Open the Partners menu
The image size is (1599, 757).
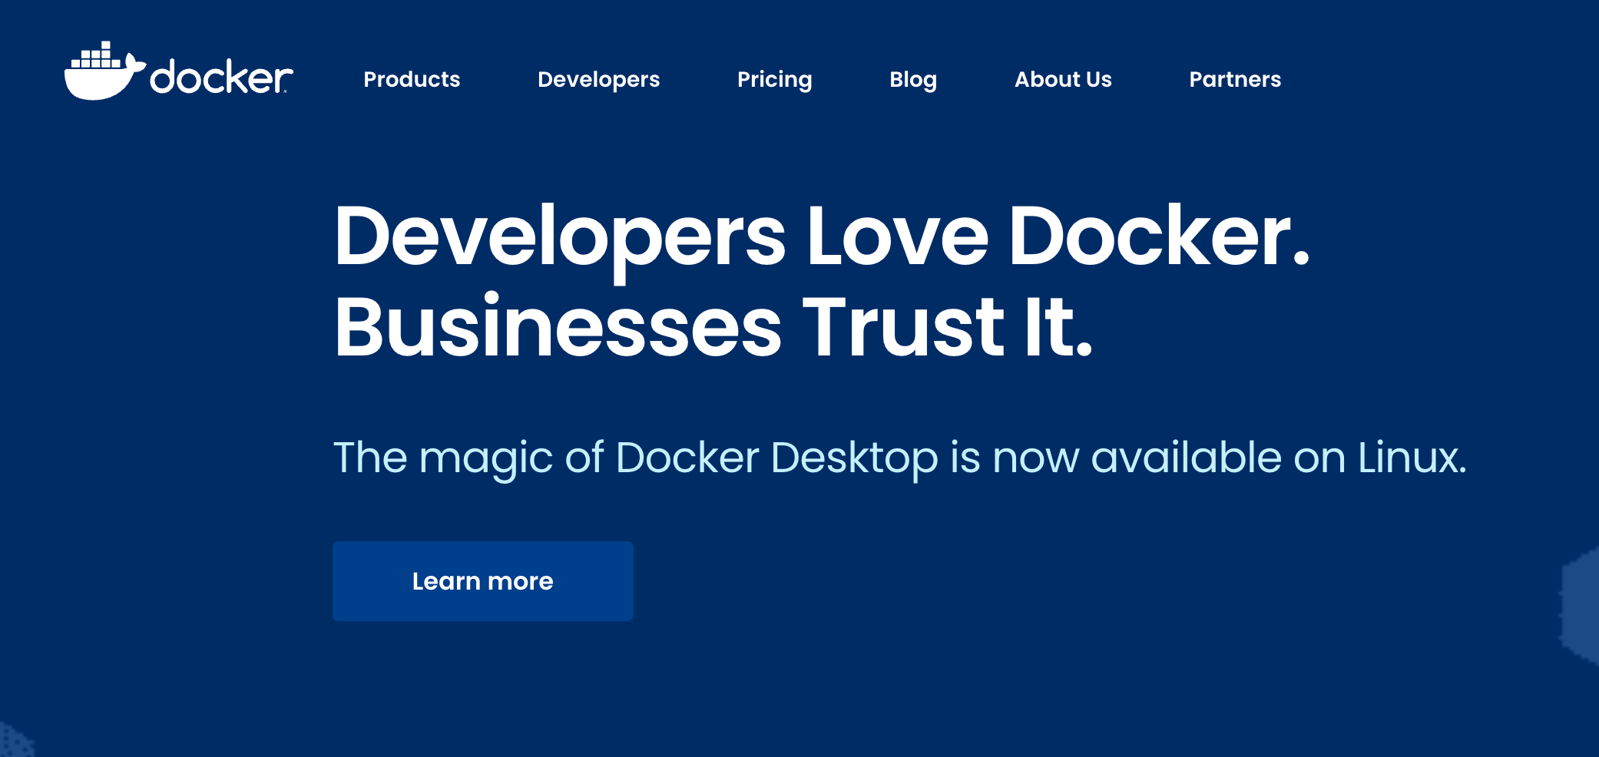(1235, 79)
